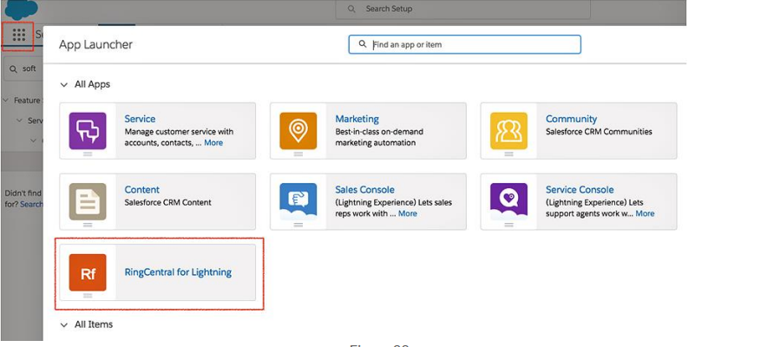Screen dimensions: 767x347
Task: Collapse the Feature tree node in sidebar
Action: [x=7, y=101]
